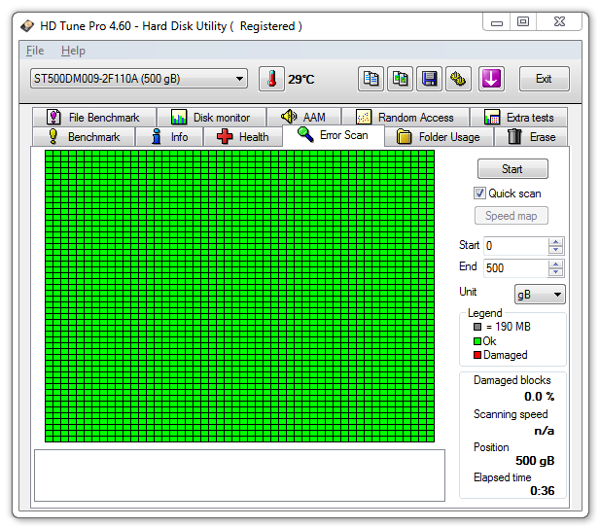Viewport: 600px width, 528px height.
Task: Open the File menu
Action: click(x=35, y=51)
